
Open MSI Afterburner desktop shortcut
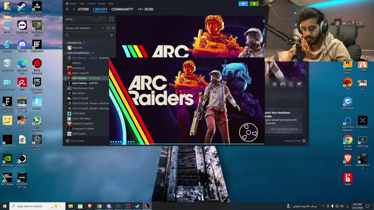pos(37,124)
